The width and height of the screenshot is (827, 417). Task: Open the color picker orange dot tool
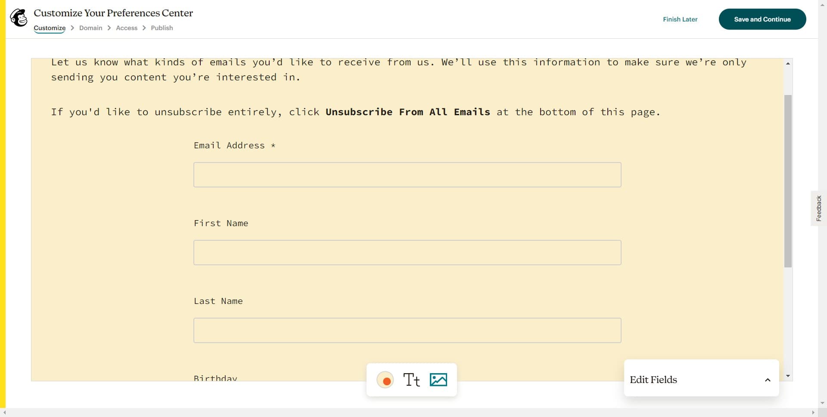coord(386,380)
